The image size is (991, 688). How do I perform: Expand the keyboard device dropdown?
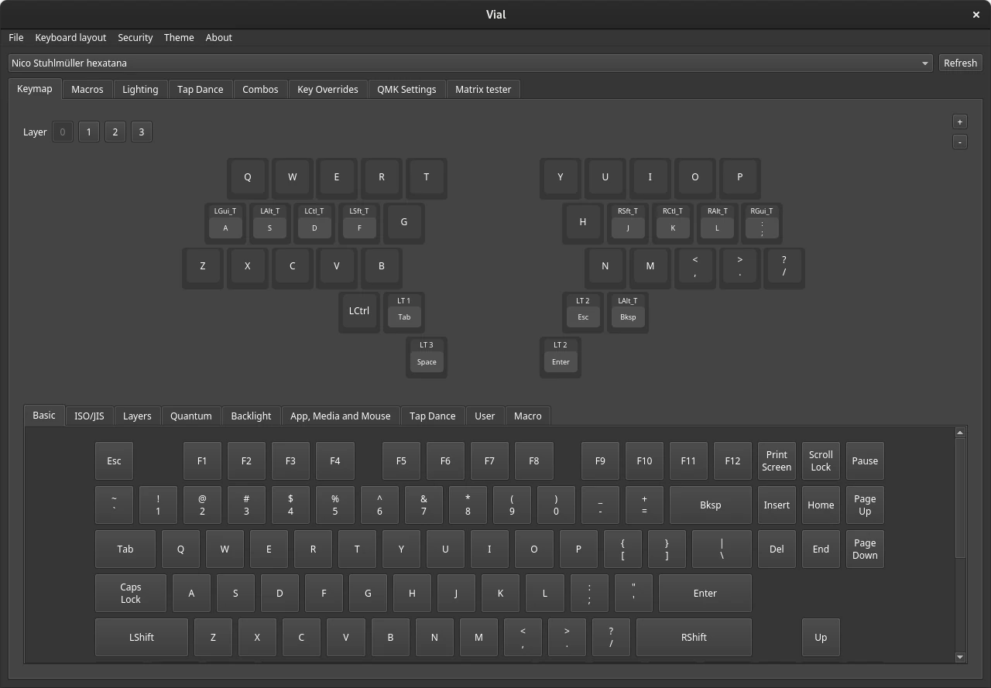471,63
